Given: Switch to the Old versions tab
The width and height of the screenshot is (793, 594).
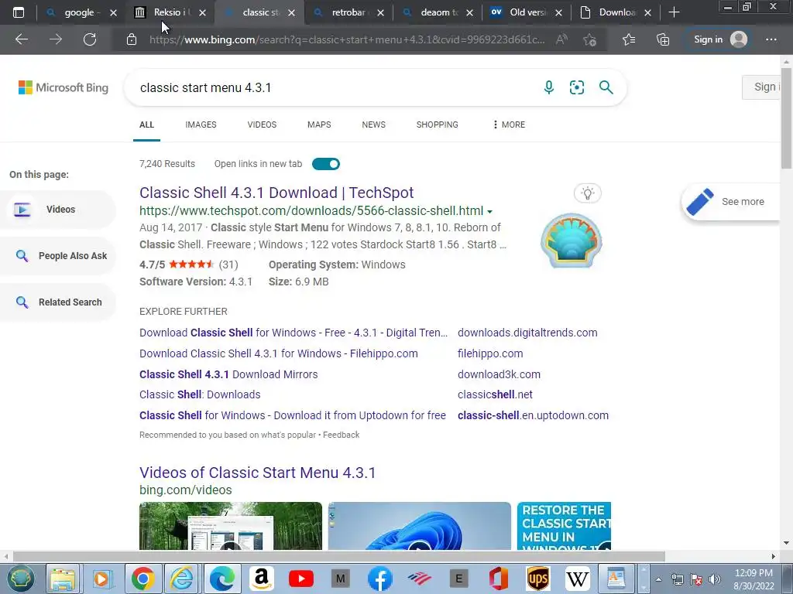Looking at the screenshot, I should click(527, 12).
